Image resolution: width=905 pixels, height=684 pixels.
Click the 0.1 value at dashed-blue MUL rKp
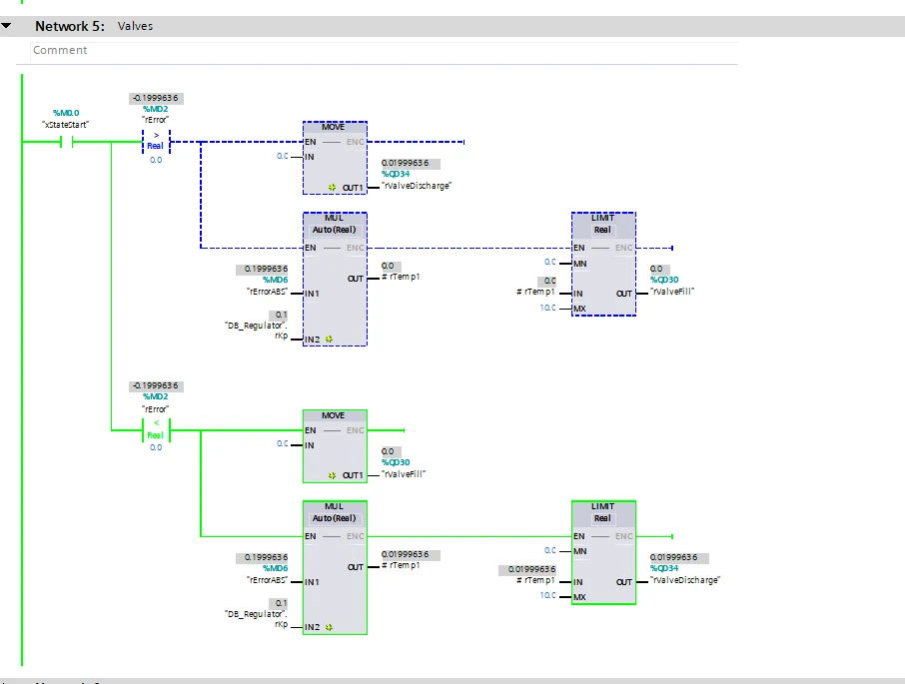(279, 315)
